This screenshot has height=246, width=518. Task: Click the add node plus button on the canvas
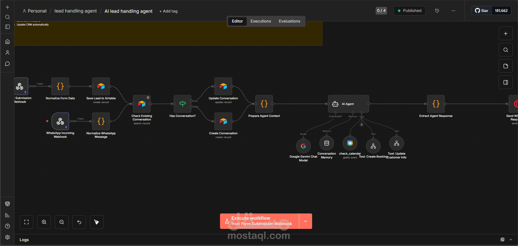[x=506, y=34]
